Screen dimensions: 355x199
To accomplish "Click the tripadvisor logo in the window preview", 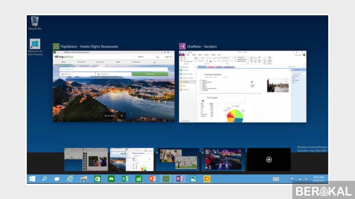I will tap(64, 57).
